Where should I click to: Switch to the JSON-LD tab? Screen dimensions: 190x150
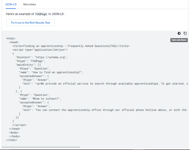coord(11,4)
